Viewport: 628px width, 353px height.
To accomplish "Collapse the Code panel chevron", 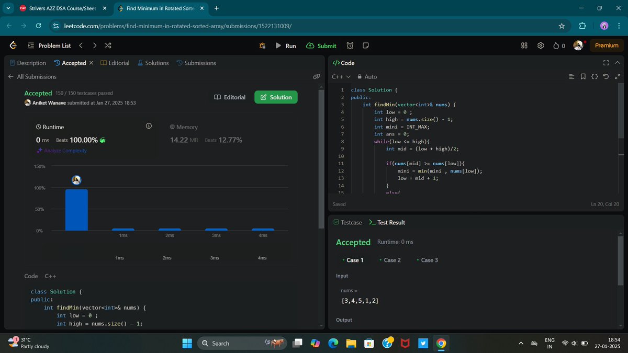I will click(618, 63).
